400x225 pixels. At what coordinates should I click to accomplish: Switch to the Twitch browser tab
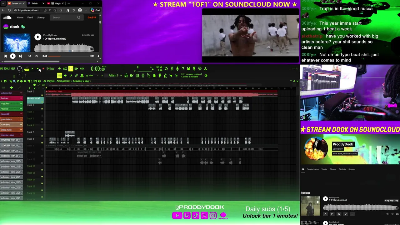[34, 3]
